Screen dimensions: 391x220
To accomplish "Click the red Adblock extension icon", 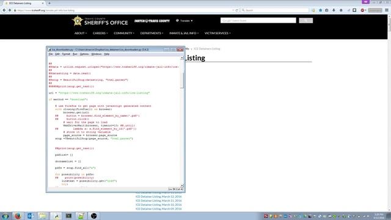I will [362, 10].
